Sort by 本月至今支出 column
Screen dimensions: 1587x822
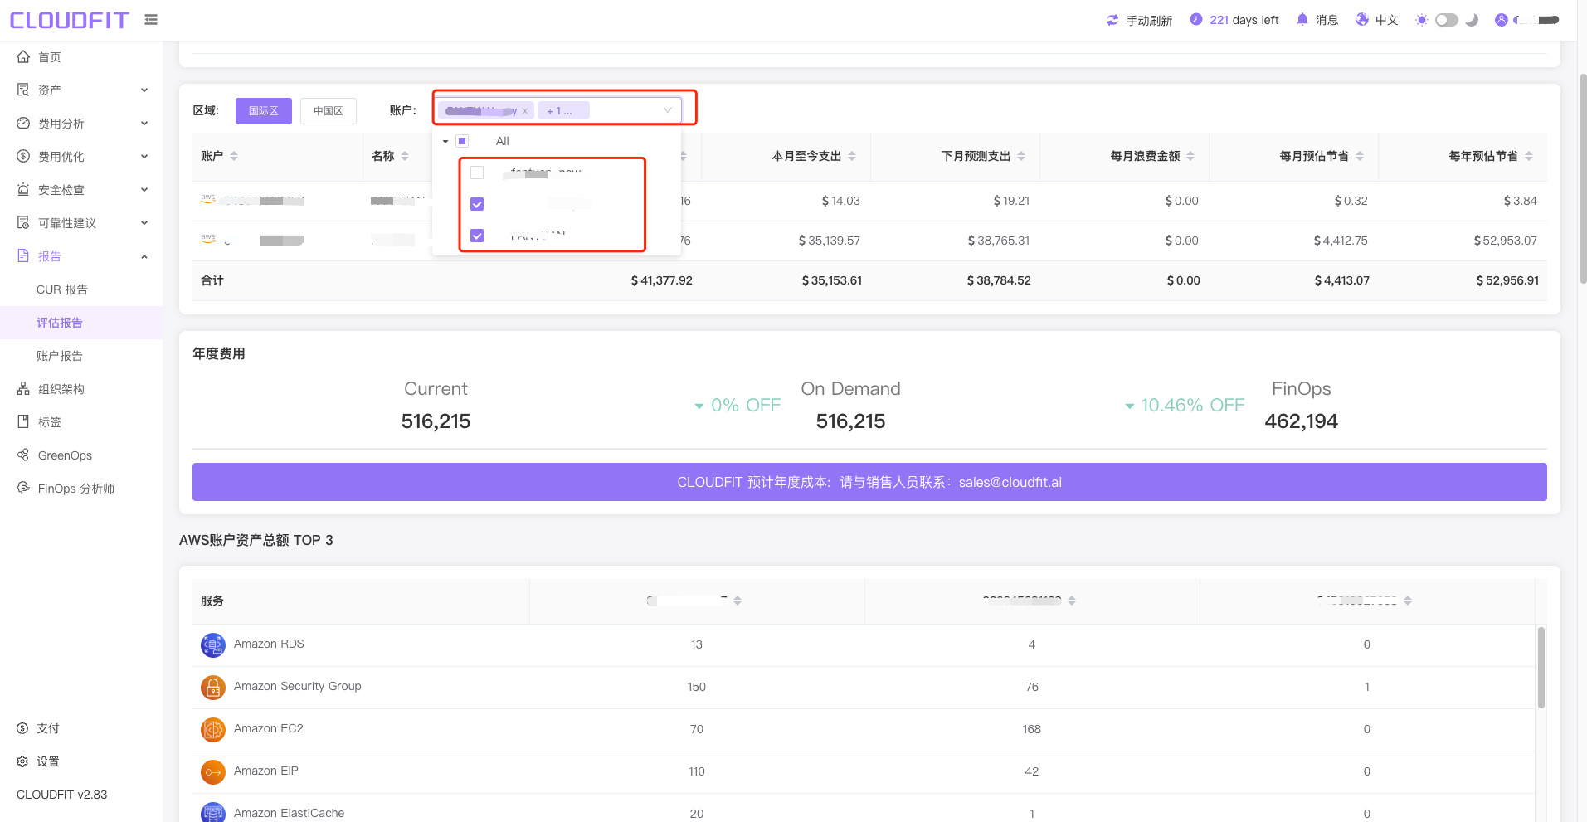852,156
